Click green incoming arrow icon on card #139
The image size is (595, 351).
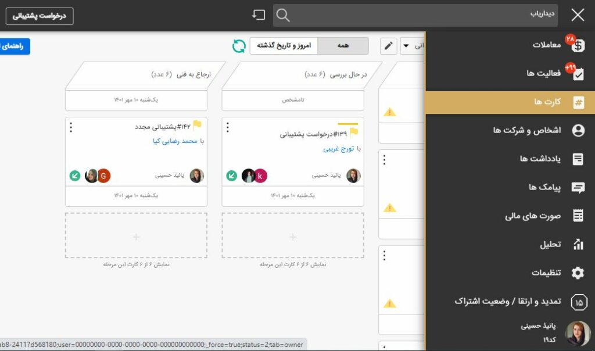click(231, 175)
